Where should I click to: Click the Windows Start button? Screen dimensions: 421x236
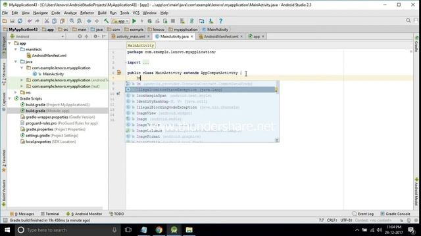[7, 230]
